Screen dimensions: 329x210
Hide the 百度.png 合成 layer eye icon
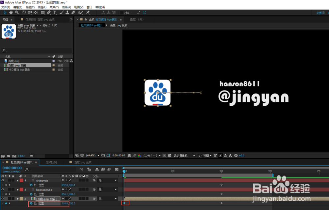click(3, 199)
